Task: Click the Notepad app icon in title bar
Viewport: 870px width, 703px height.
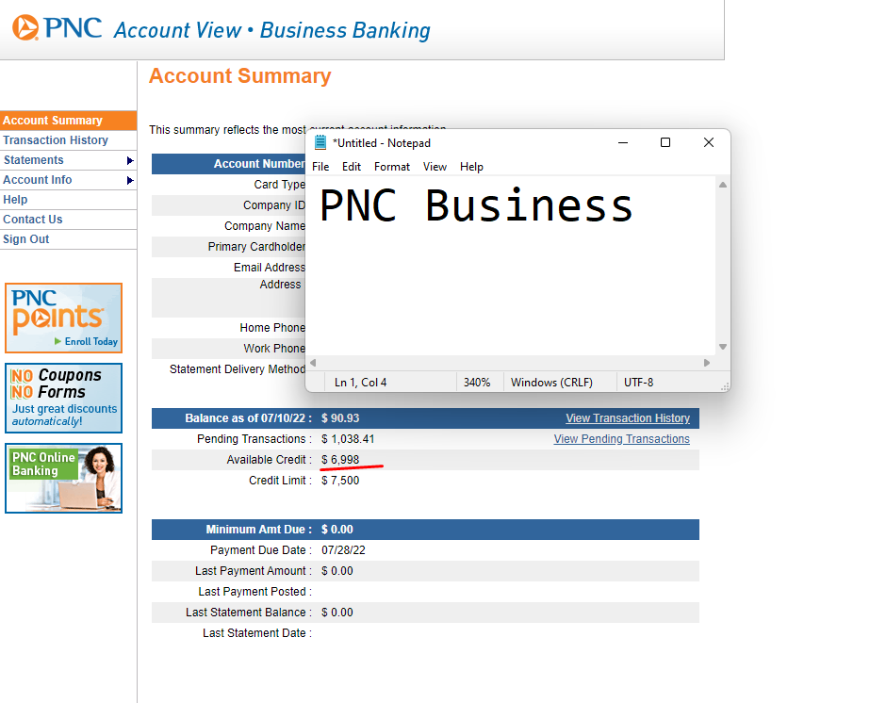Action: (x=320, y=142)
